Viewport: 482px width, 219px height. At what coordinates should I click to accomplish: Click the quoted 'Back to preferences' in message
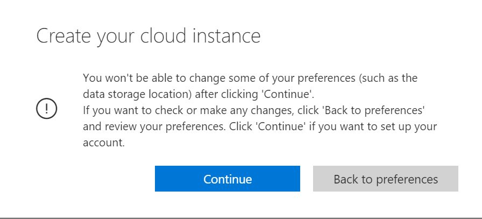[x=373, y=110]
